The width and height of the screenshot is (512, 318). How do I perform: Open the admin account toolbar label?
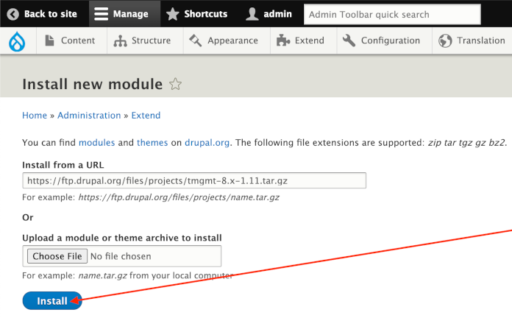(277, 14)
